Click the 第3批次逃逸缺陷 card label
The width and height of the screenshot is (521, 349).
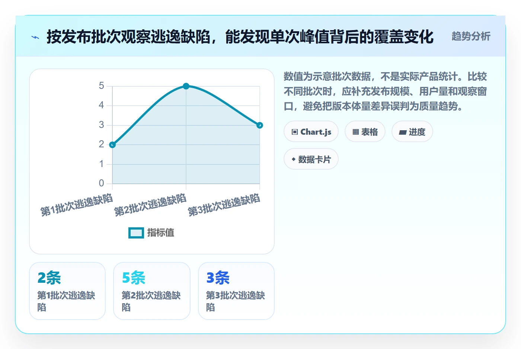[x=236, y=301]
